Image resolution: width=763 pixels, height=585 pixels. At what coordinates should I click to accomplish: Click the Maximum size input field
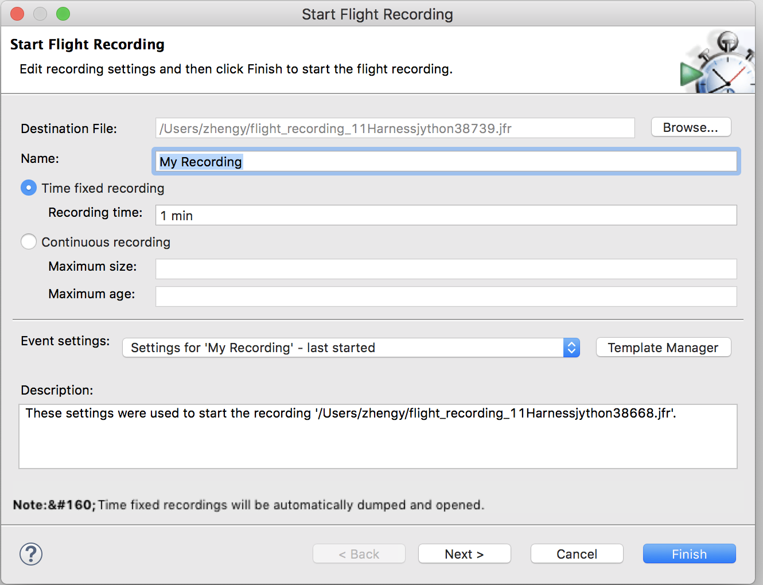click(446, 268)
